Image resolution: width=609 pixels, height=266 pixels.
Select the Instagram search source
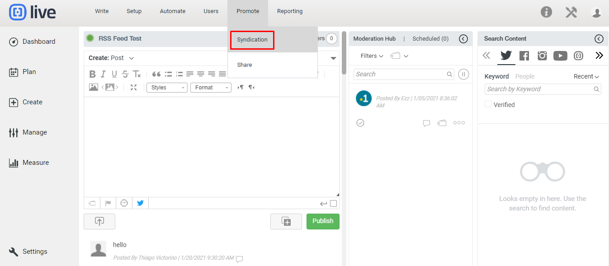click(542, 56)
